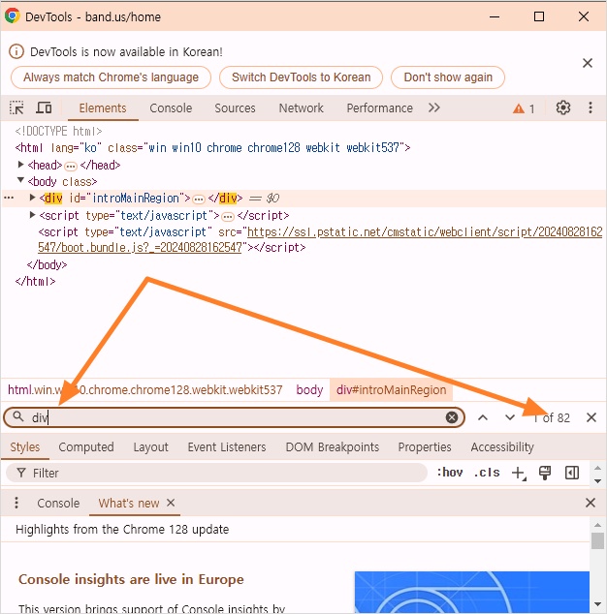Screen dimensions: 607x614
Task: Clear the search field text
Action: (452, 417)
